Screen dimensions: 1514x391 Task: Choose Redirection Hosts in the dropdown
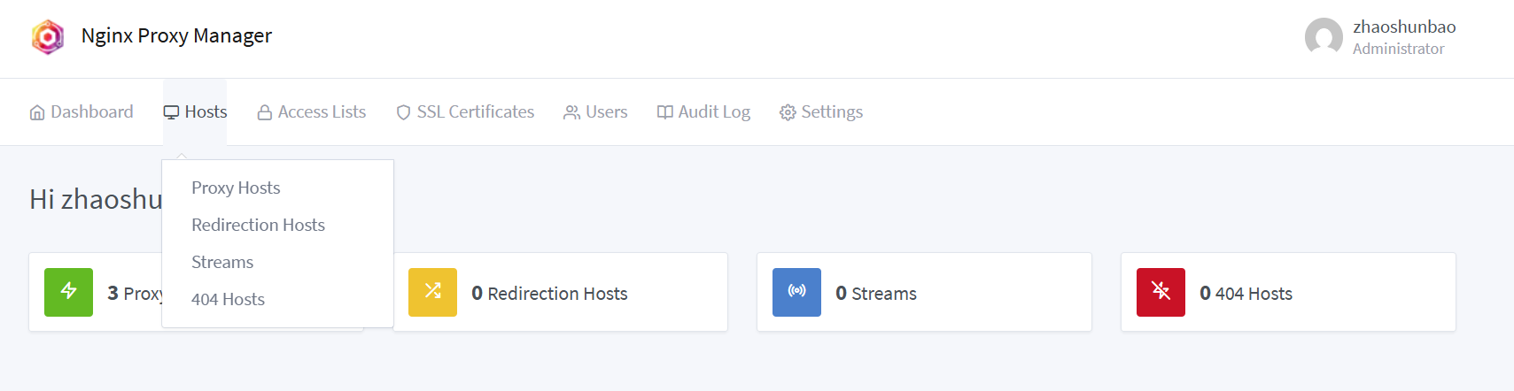[x=258, y=225]
